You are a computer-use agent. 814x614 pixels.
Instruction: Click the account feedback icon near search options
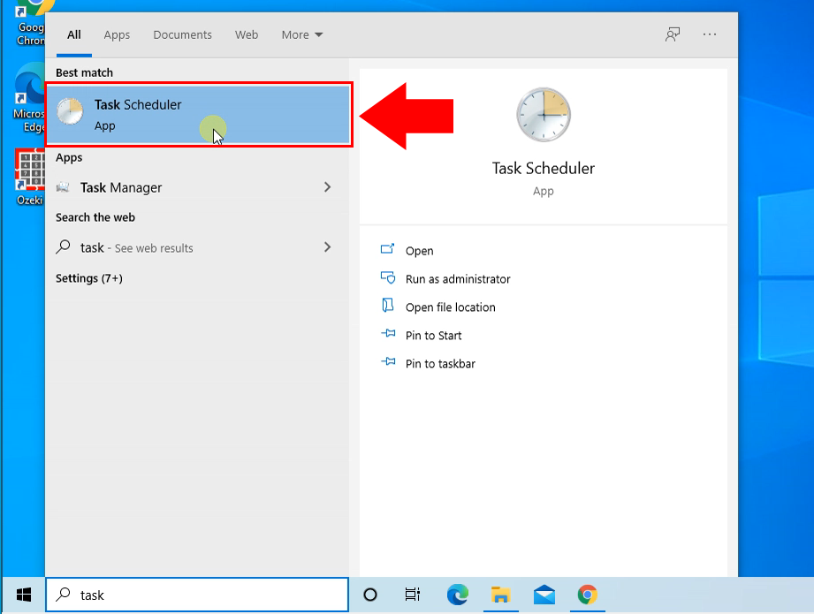(673, 34)
